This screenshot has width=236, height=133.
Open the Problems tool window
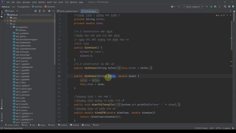63,125
